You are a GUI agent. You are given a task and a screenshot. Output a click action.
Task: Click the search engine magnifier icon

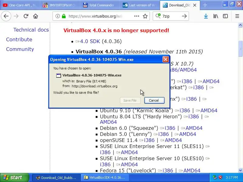(158, 16)
